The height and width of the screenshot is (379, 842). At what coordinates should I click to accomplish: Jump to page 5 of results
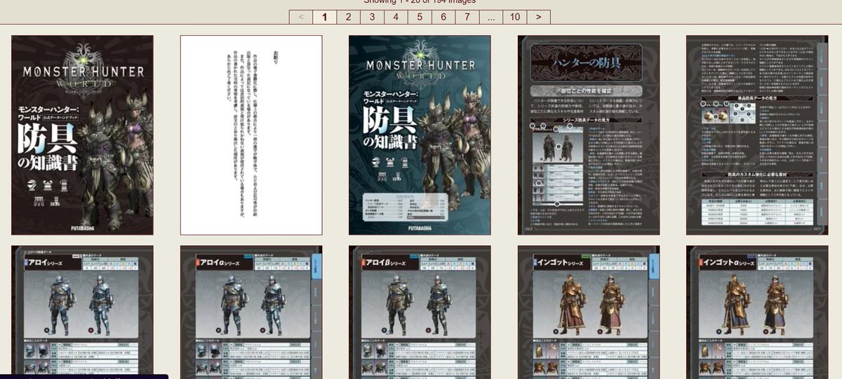pyautogui.click(x=420, y=17)
